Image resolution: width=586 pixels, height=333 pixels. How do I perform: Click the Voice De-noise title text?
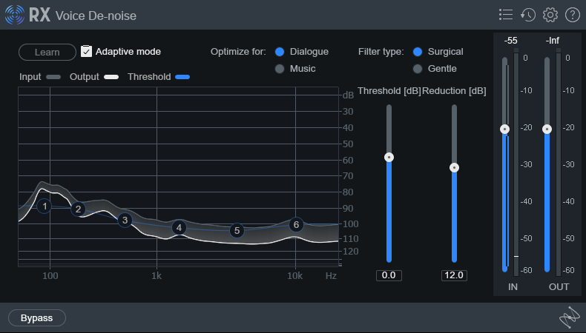click(x=96, y=16)
